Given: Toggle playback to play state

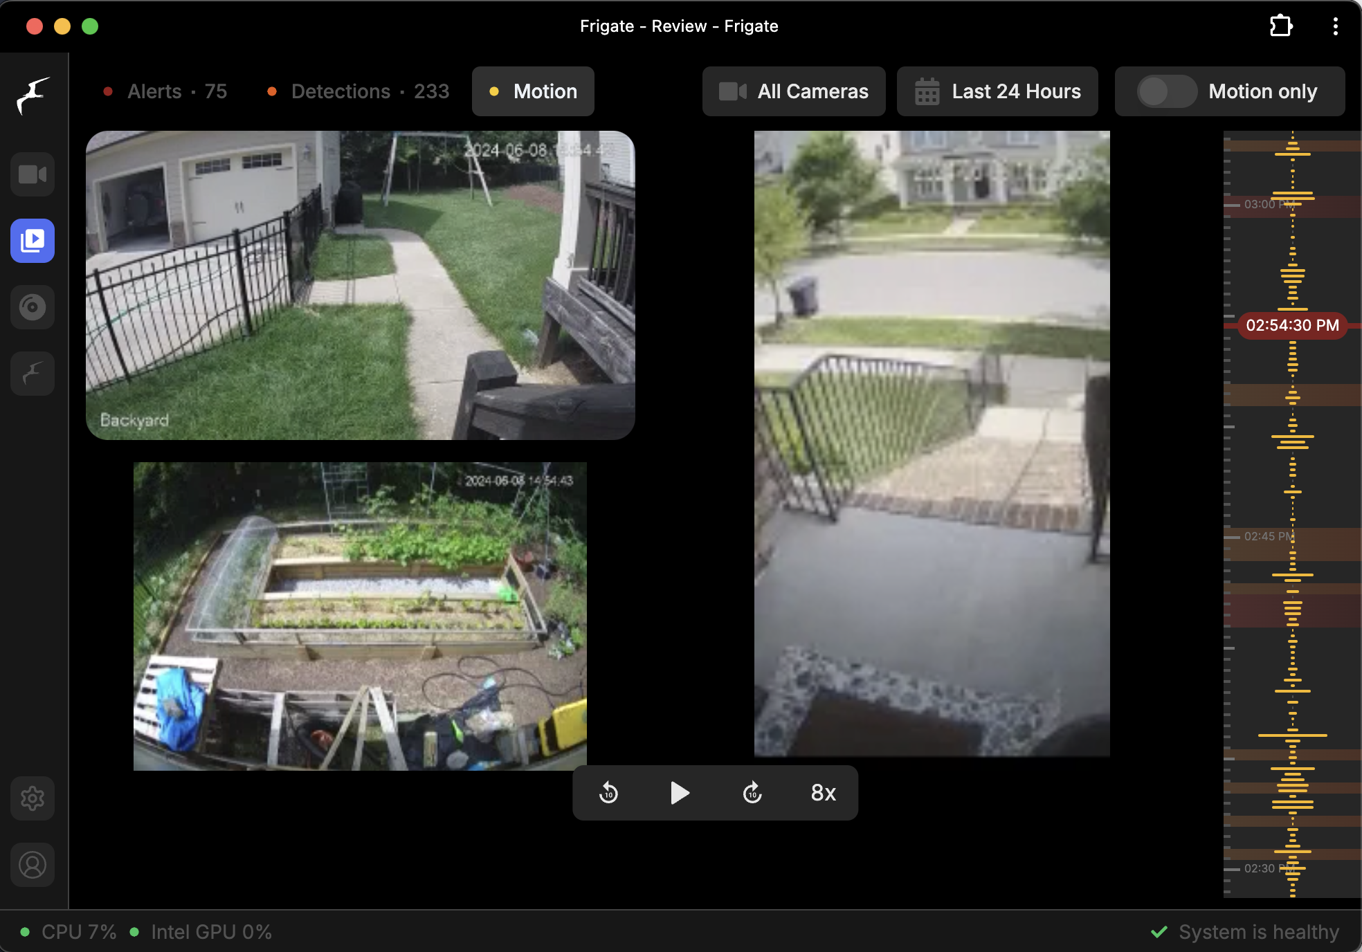Looking at the screenshot, I should click(x=680, y=794).
